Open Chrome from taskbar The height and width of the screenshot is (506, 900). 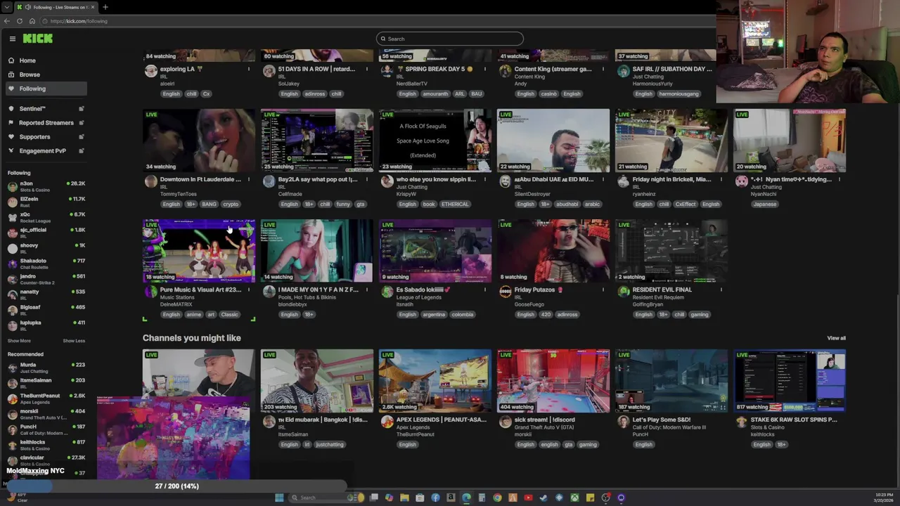(497, 498)
